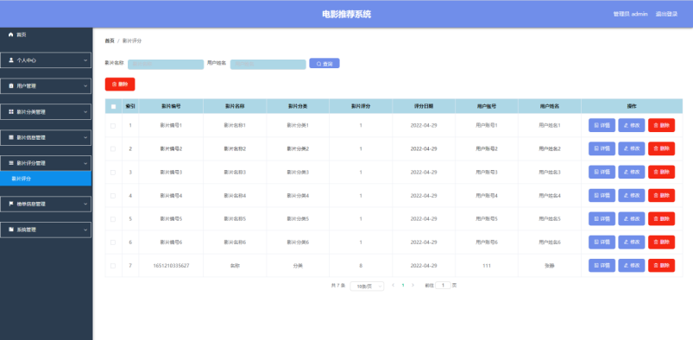Click 修改 for row 影片编号3

[x=632, y=172]
